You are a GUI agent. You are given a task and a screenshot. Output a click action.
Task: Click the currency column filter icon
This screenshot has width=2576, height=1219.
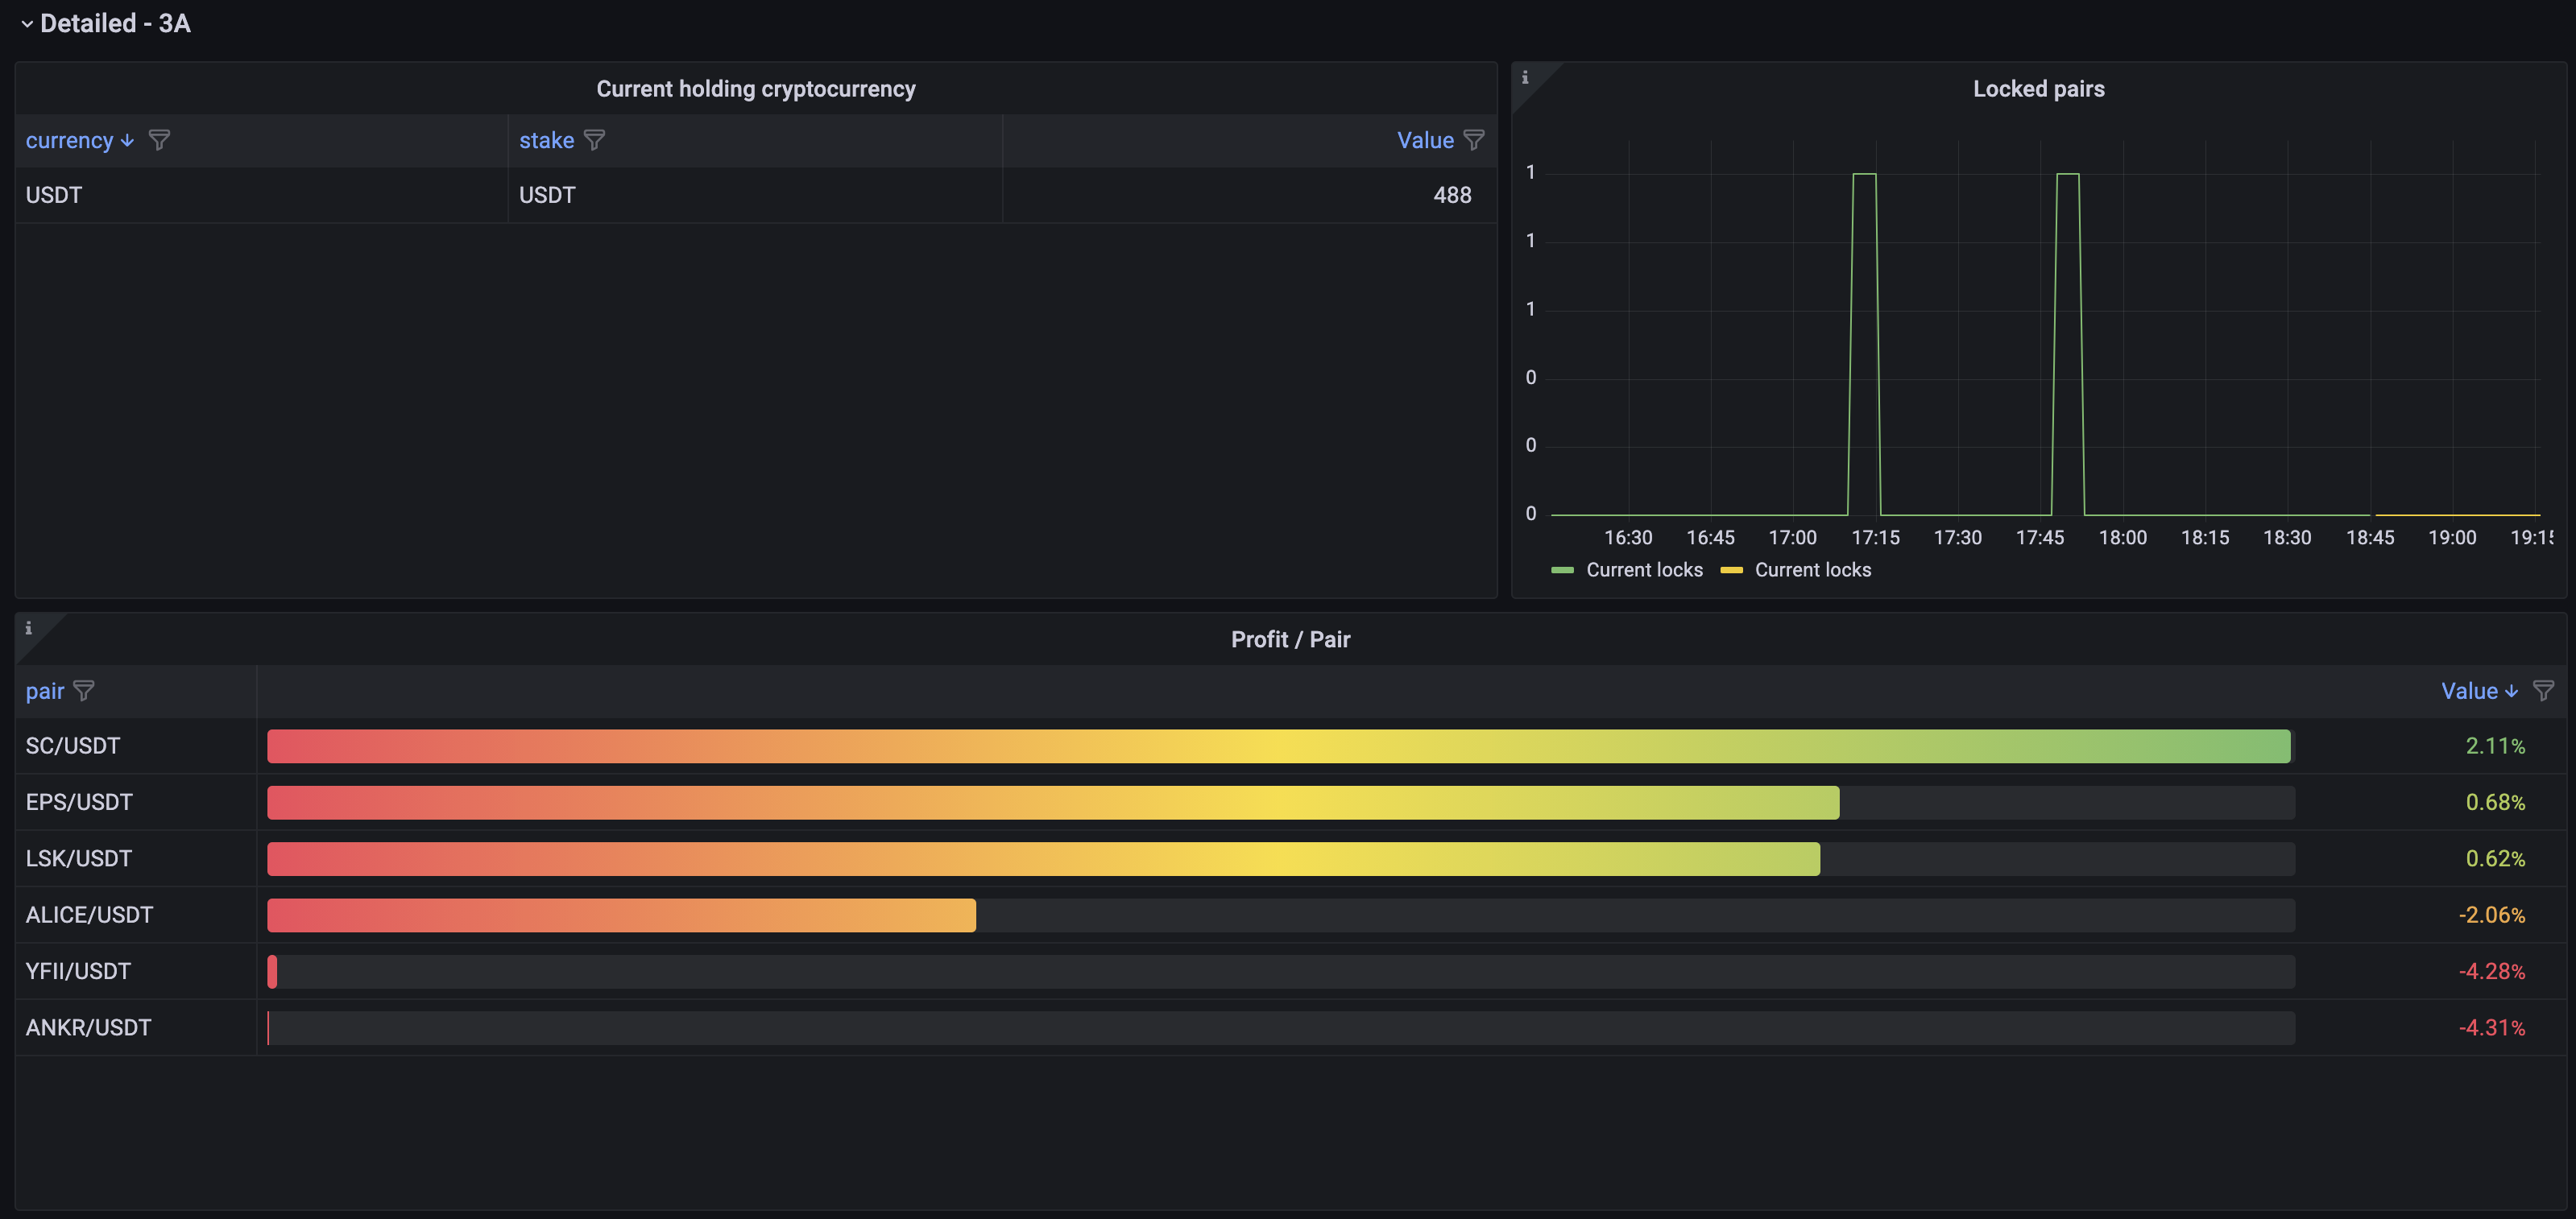click(x=158, y=140)
